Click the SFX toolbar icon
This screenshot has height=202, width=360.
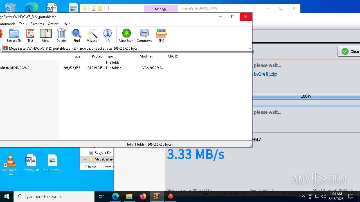tap(161, 35)
